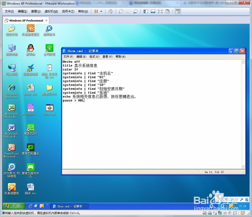Revert the VM to its snapshot
This screenshot has width=252, height=217.
[128, 11]
